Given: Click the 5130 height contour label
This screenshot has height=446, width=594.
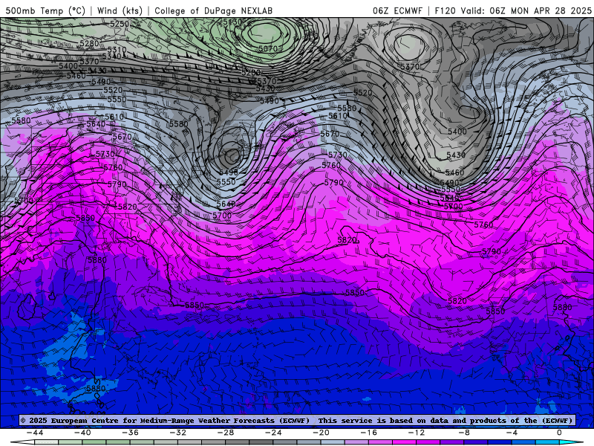Looking at the screenshot, I should click(232, 22).
